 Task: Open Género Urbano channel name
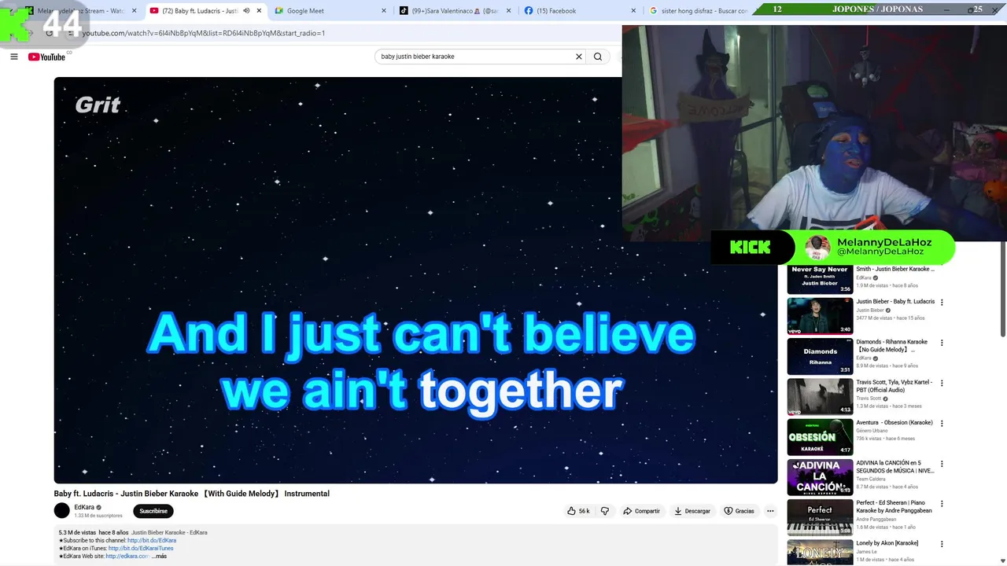click(x=872, y=431)
